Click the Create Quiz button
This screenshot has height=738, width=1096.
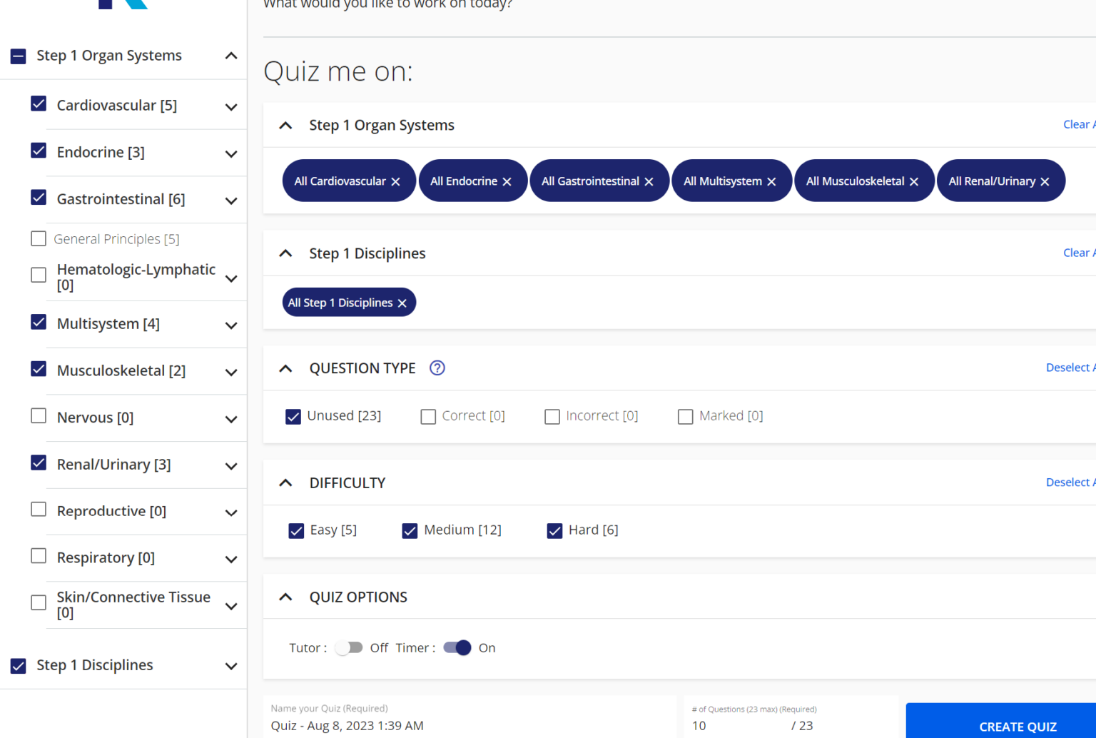[1018, 725]
